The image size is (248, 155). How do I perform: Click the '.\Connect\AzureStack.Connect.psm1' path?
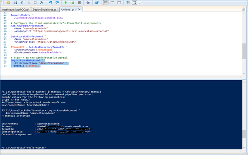coord(38,18)
